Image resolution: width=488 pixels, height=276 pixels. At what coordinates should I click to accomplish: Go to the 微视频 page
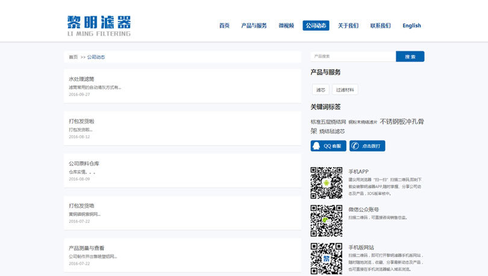[286, 26]
